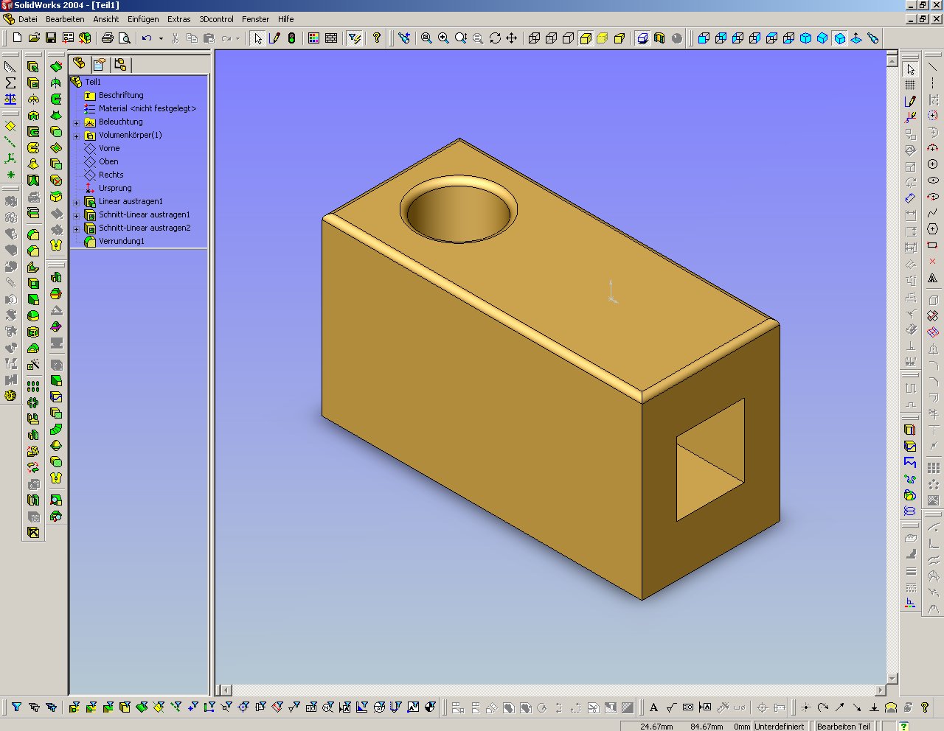
Task: Switch to plain Shaded display mode
Action: coord(603,38)
